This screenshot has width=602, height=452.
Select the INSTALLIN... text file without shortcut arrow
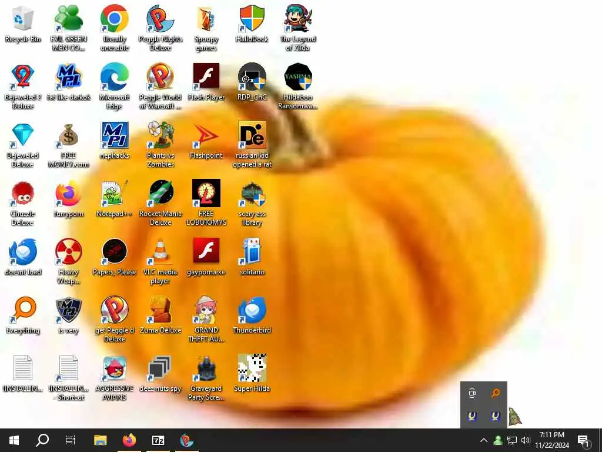[23, 374]
